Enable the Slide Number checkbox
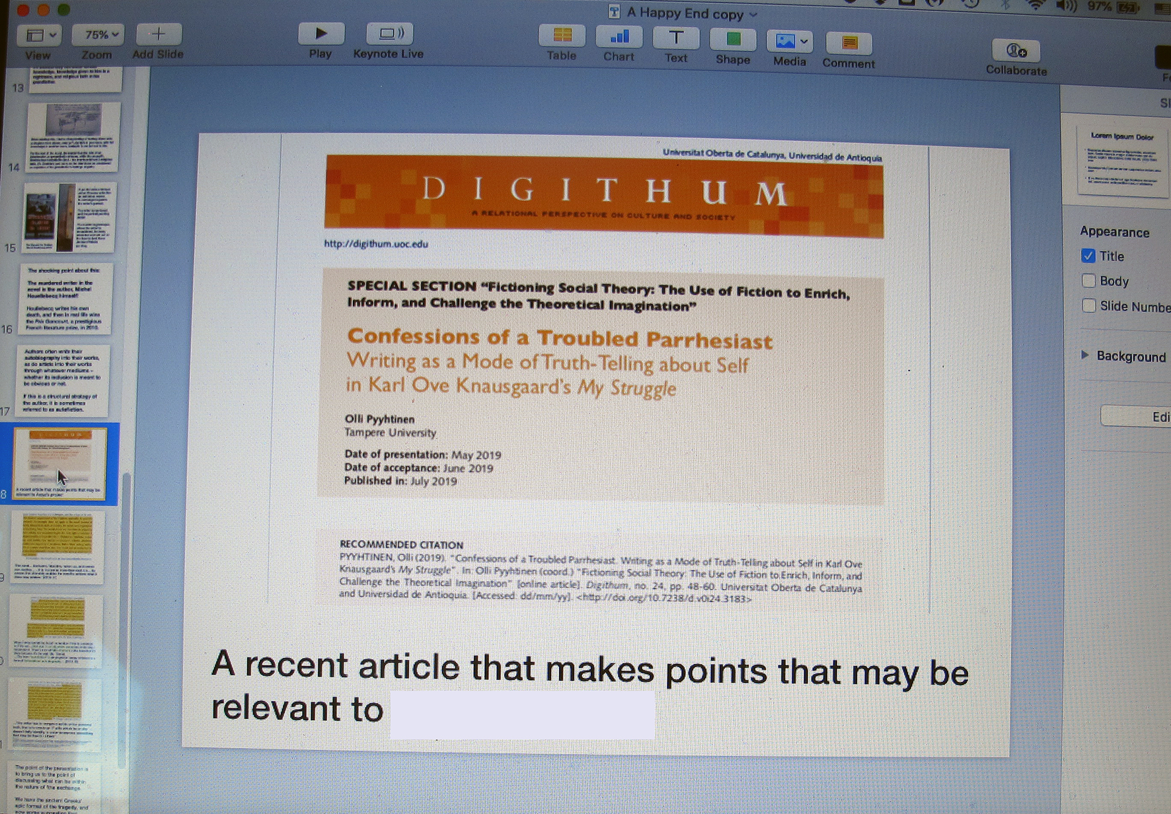The width and height of the screenshot is (1171, 814). click(1089, 306)
